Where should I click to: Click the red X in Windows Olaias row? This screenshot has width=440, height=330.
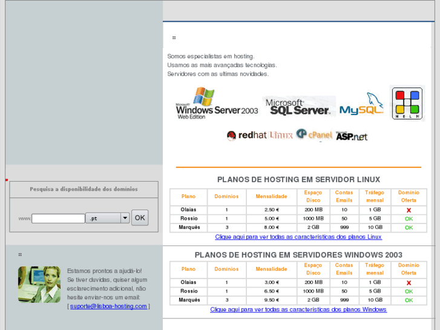409,283
